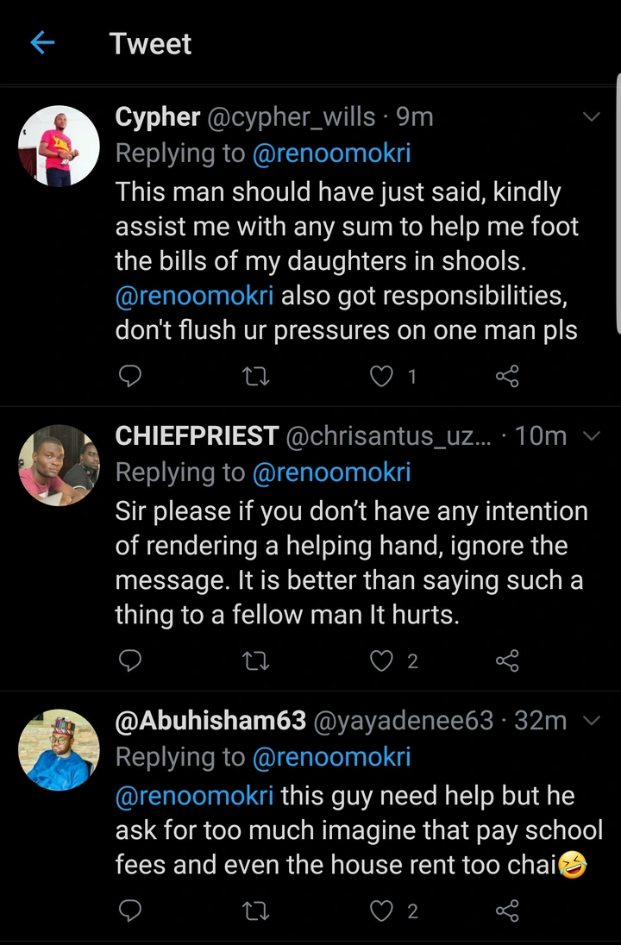The height and width of the screenshot is (945, 621).
Task: Like Cypher's tweet
Action: click(x=383, y=376)
